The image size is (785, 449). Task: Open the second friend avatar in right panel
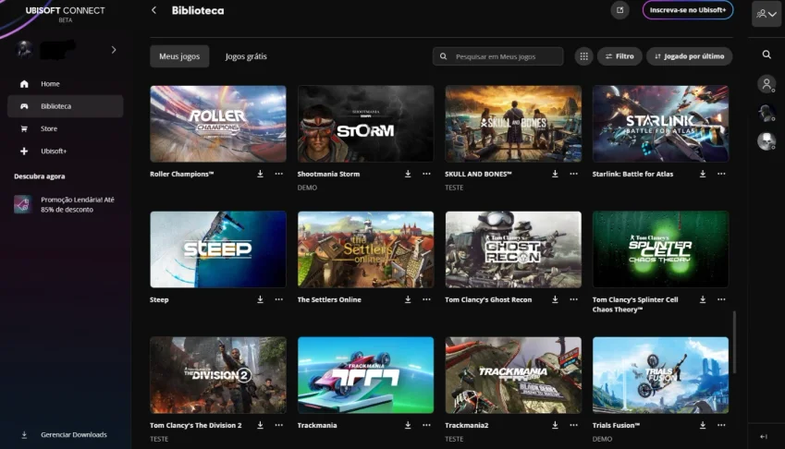[767, 113]
